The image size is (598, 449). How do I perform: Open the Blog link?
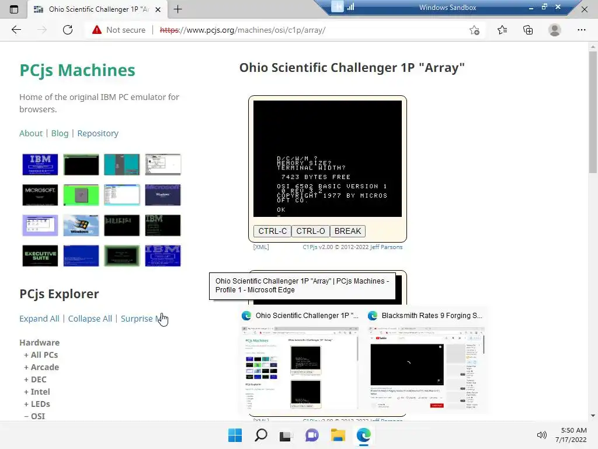coord(60,133)
